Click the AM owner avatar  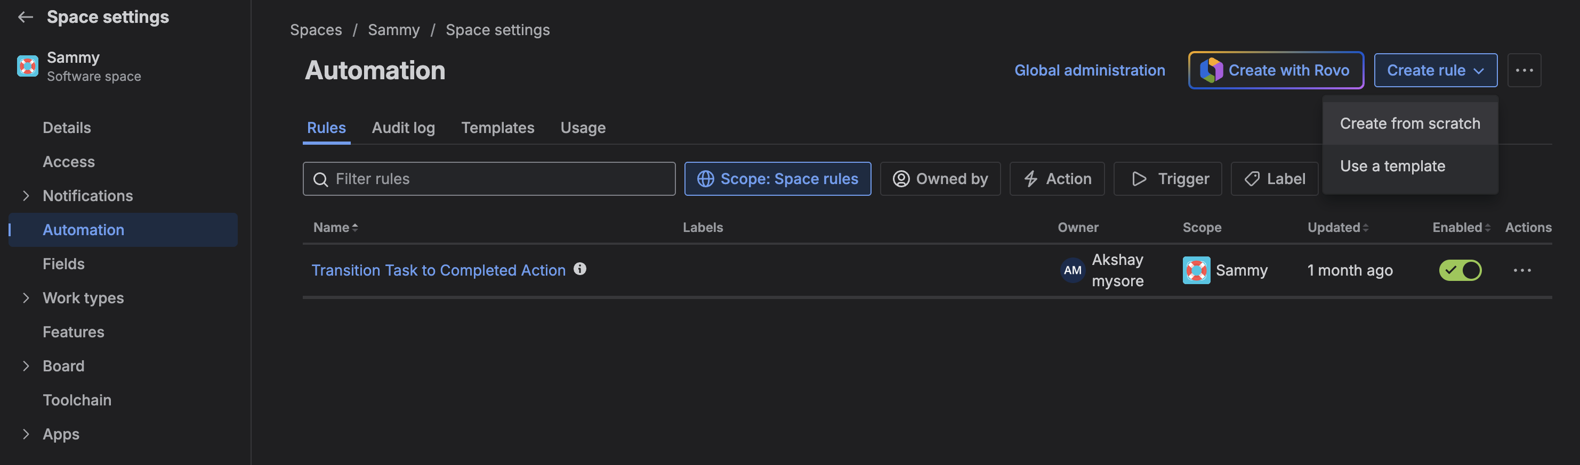1072,270
